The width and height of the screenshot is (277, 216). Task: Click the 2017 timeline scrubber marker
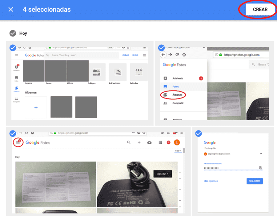click(x=178, y=151)
